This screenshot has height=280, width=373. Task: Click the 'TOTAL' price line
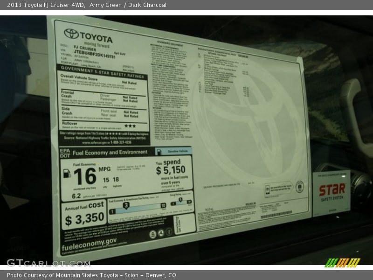209,210
